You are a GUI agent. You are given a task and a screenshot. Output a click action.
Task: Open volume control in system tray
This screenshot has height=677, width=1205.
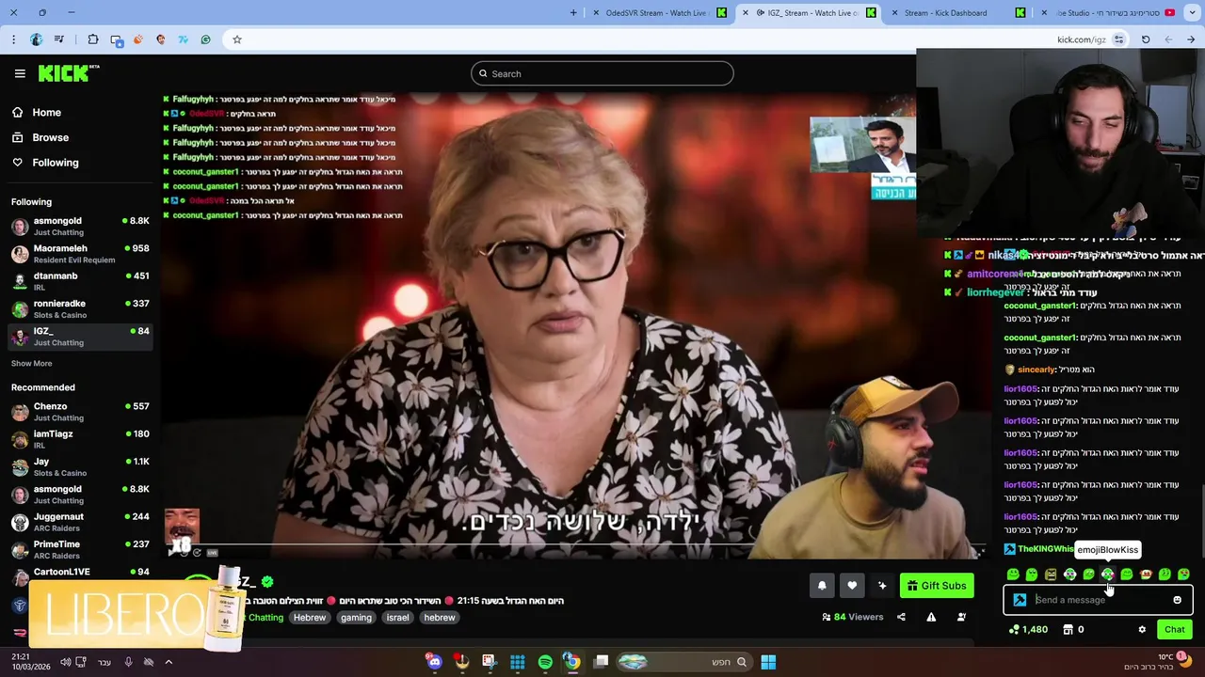click(x=66, y=662)
